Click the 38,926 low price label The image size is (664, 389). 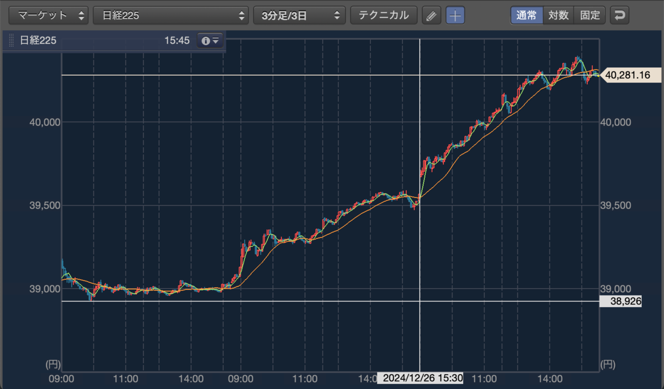click(621, 302)
